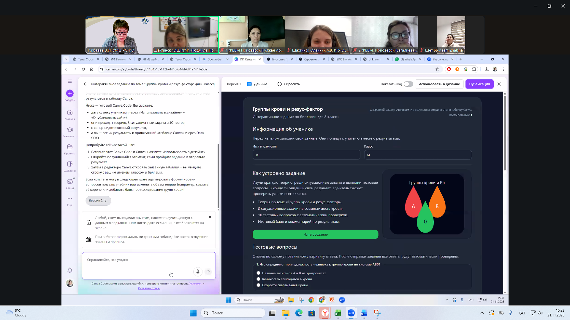Select answer 'Наличие антигенов A и B на эритроцитах'
Image resolution: width=570 pixels, height=320 pixels.
[259, 273]
